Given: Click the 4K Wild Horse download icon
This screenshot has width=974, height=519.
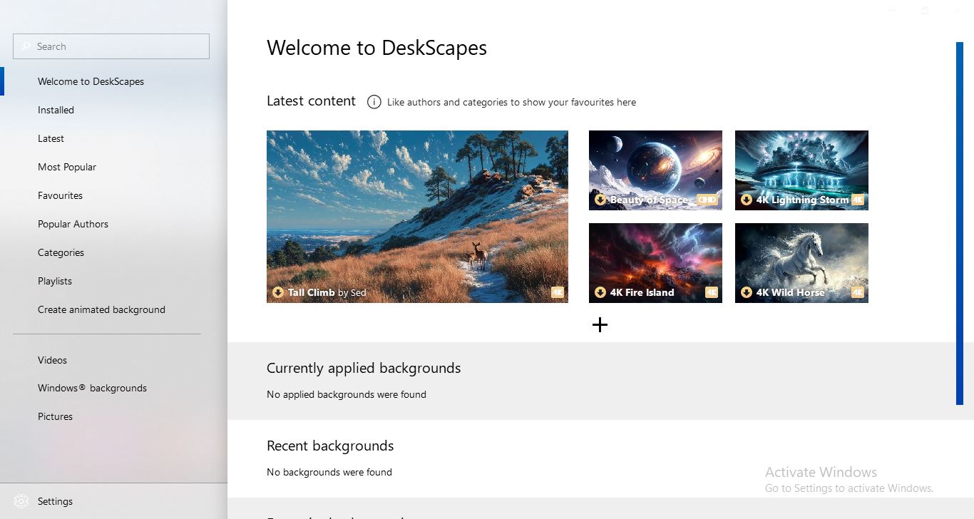Looking at the screenshot, I should pyautogui.click(x=747, y=292).
